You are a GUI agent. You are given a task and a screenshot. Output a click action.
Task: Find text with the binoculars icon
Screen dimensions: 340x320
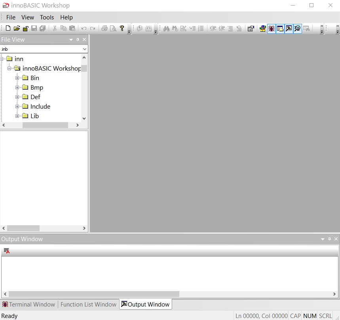[166, 28]
